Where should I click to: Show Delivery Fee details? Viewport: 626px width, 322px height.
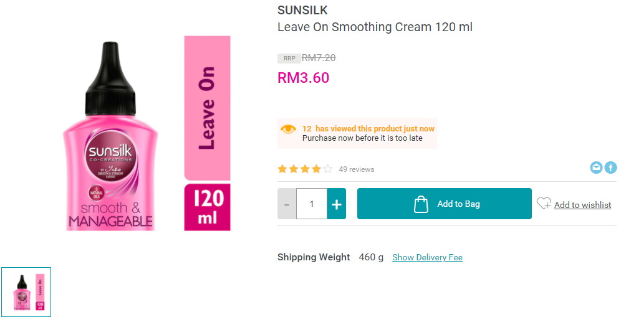(x=427, y=257)
